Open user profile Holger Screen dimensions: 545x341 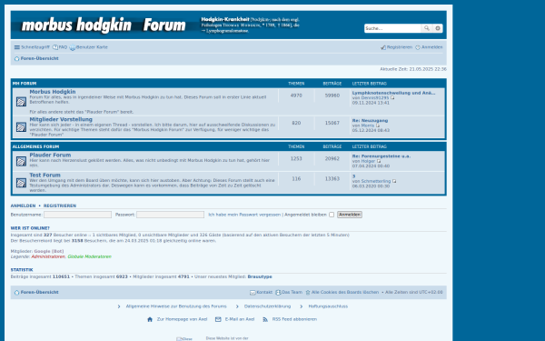tap(368, 161)
